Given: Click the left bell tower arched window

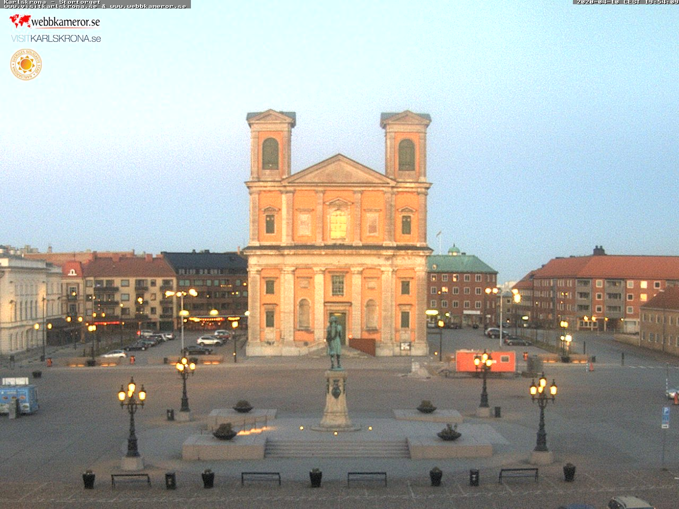Looking at the screenshot, I should (270, 154).
